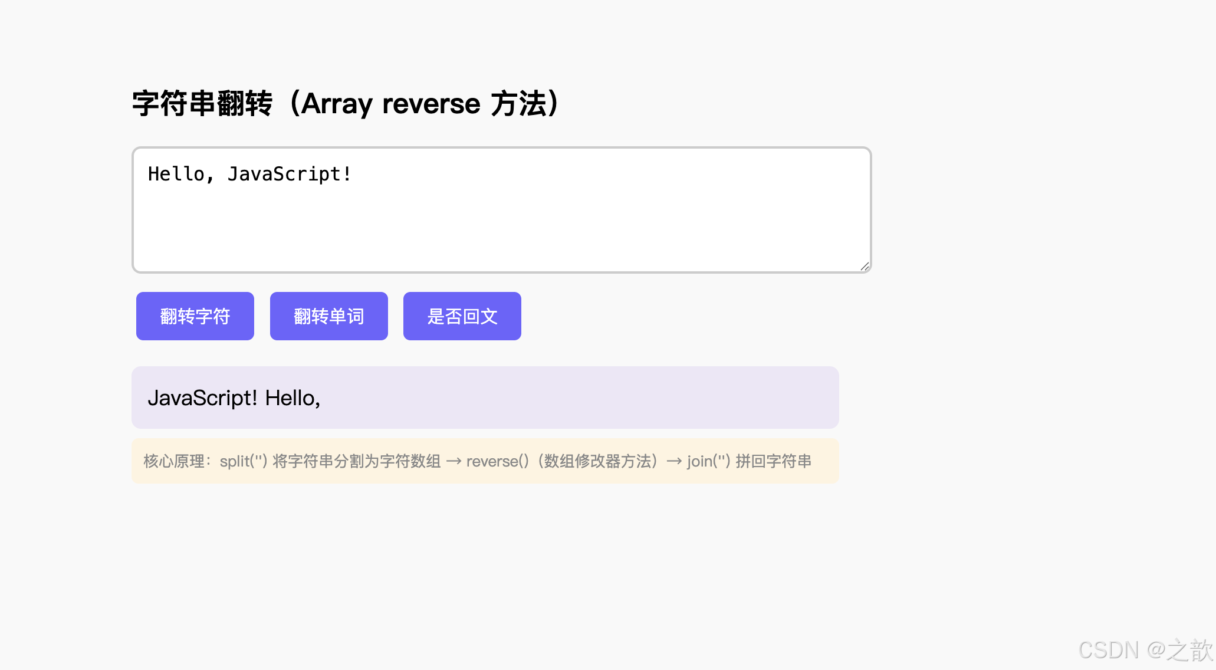Click the result text JavaScript! Hello,

coord(234,398)
